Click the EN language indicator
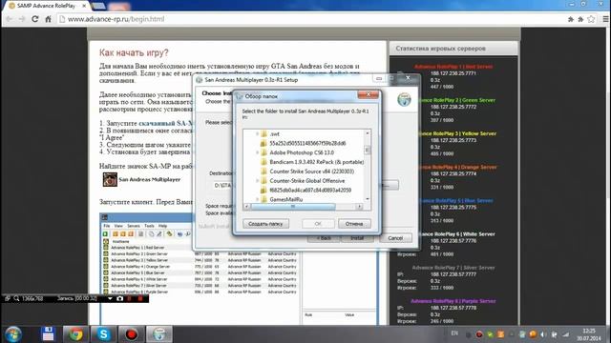This screenshot has width=611, height=343. (x=454, y=333)
